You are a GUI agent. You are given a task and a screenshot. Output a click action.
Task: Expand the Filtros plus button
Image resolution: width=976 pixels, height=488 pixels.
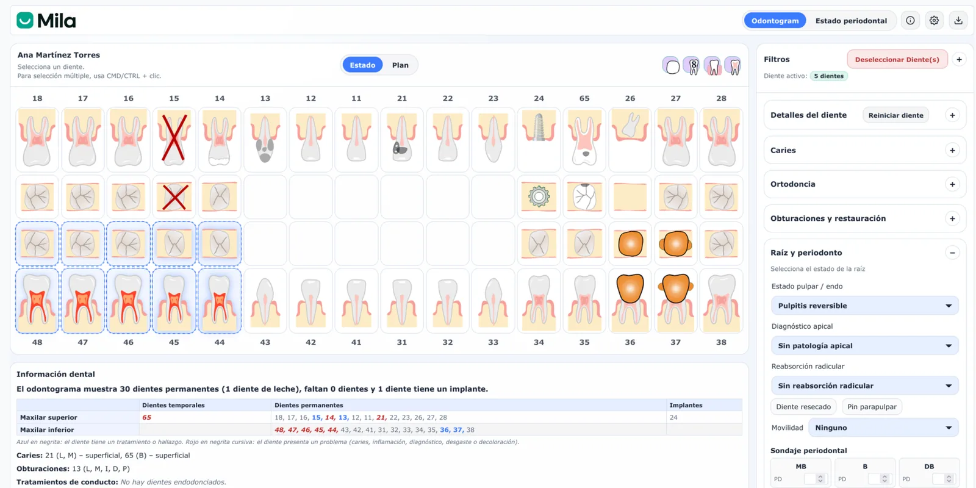point(959,59)
